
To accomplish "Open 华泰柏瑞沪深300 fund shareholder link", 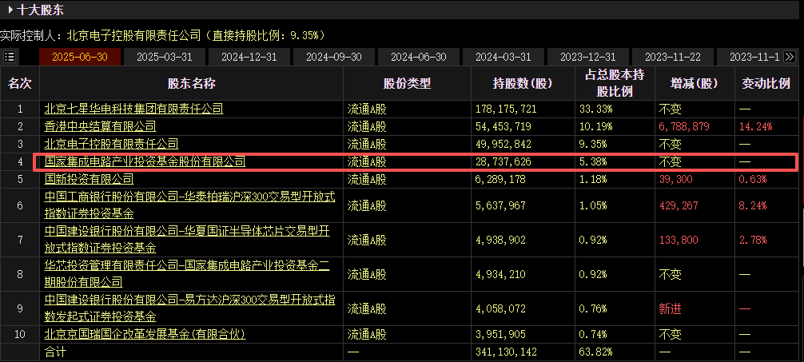I will [x=189, y=205].
